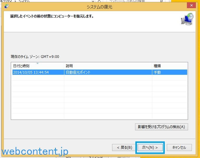Go back with the < 戻る(B) button
The width and height of the screenshot is (200, 158).
[x=124, y=148]
